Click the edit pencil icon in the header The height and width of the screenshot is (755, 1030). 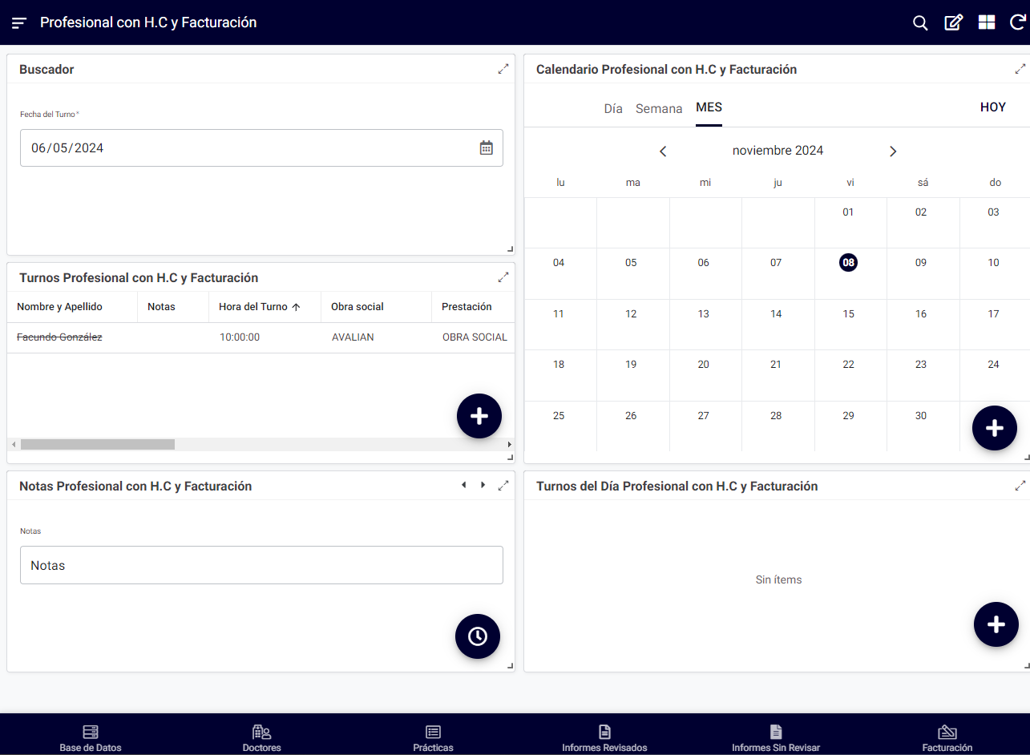click(953, 22)
